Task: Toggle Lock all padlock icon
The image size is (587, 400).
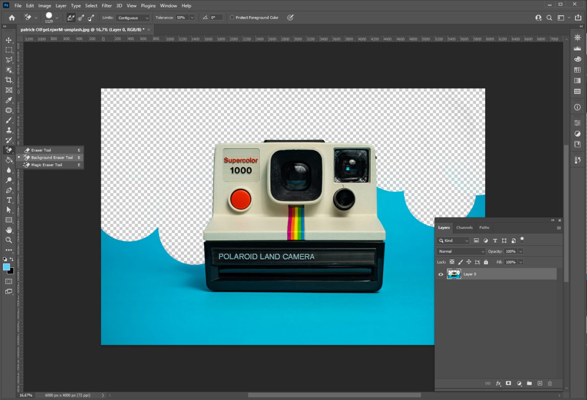Action: [486, 262]
